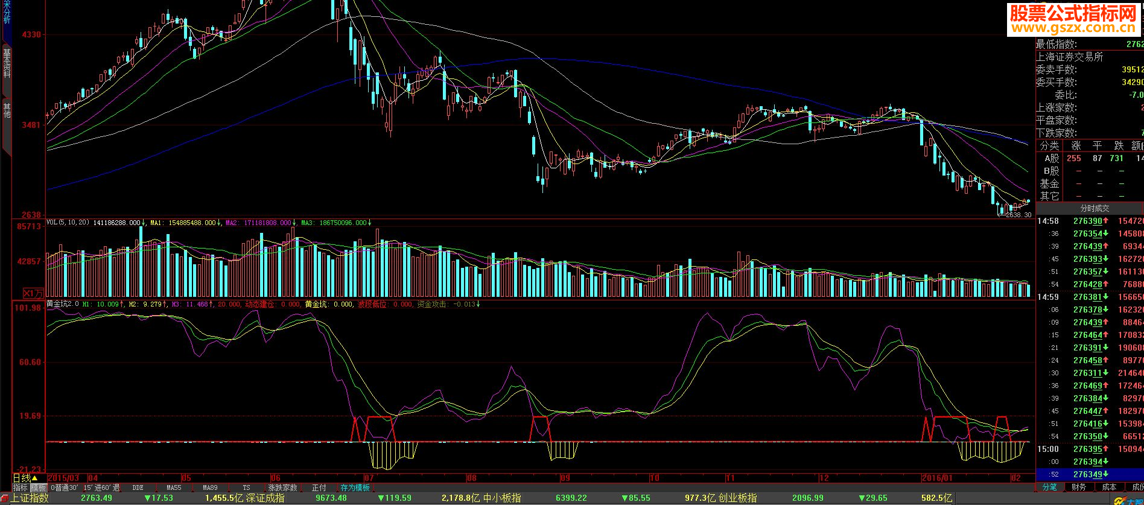Select the 基金 category row

[x=1090, y=183]
